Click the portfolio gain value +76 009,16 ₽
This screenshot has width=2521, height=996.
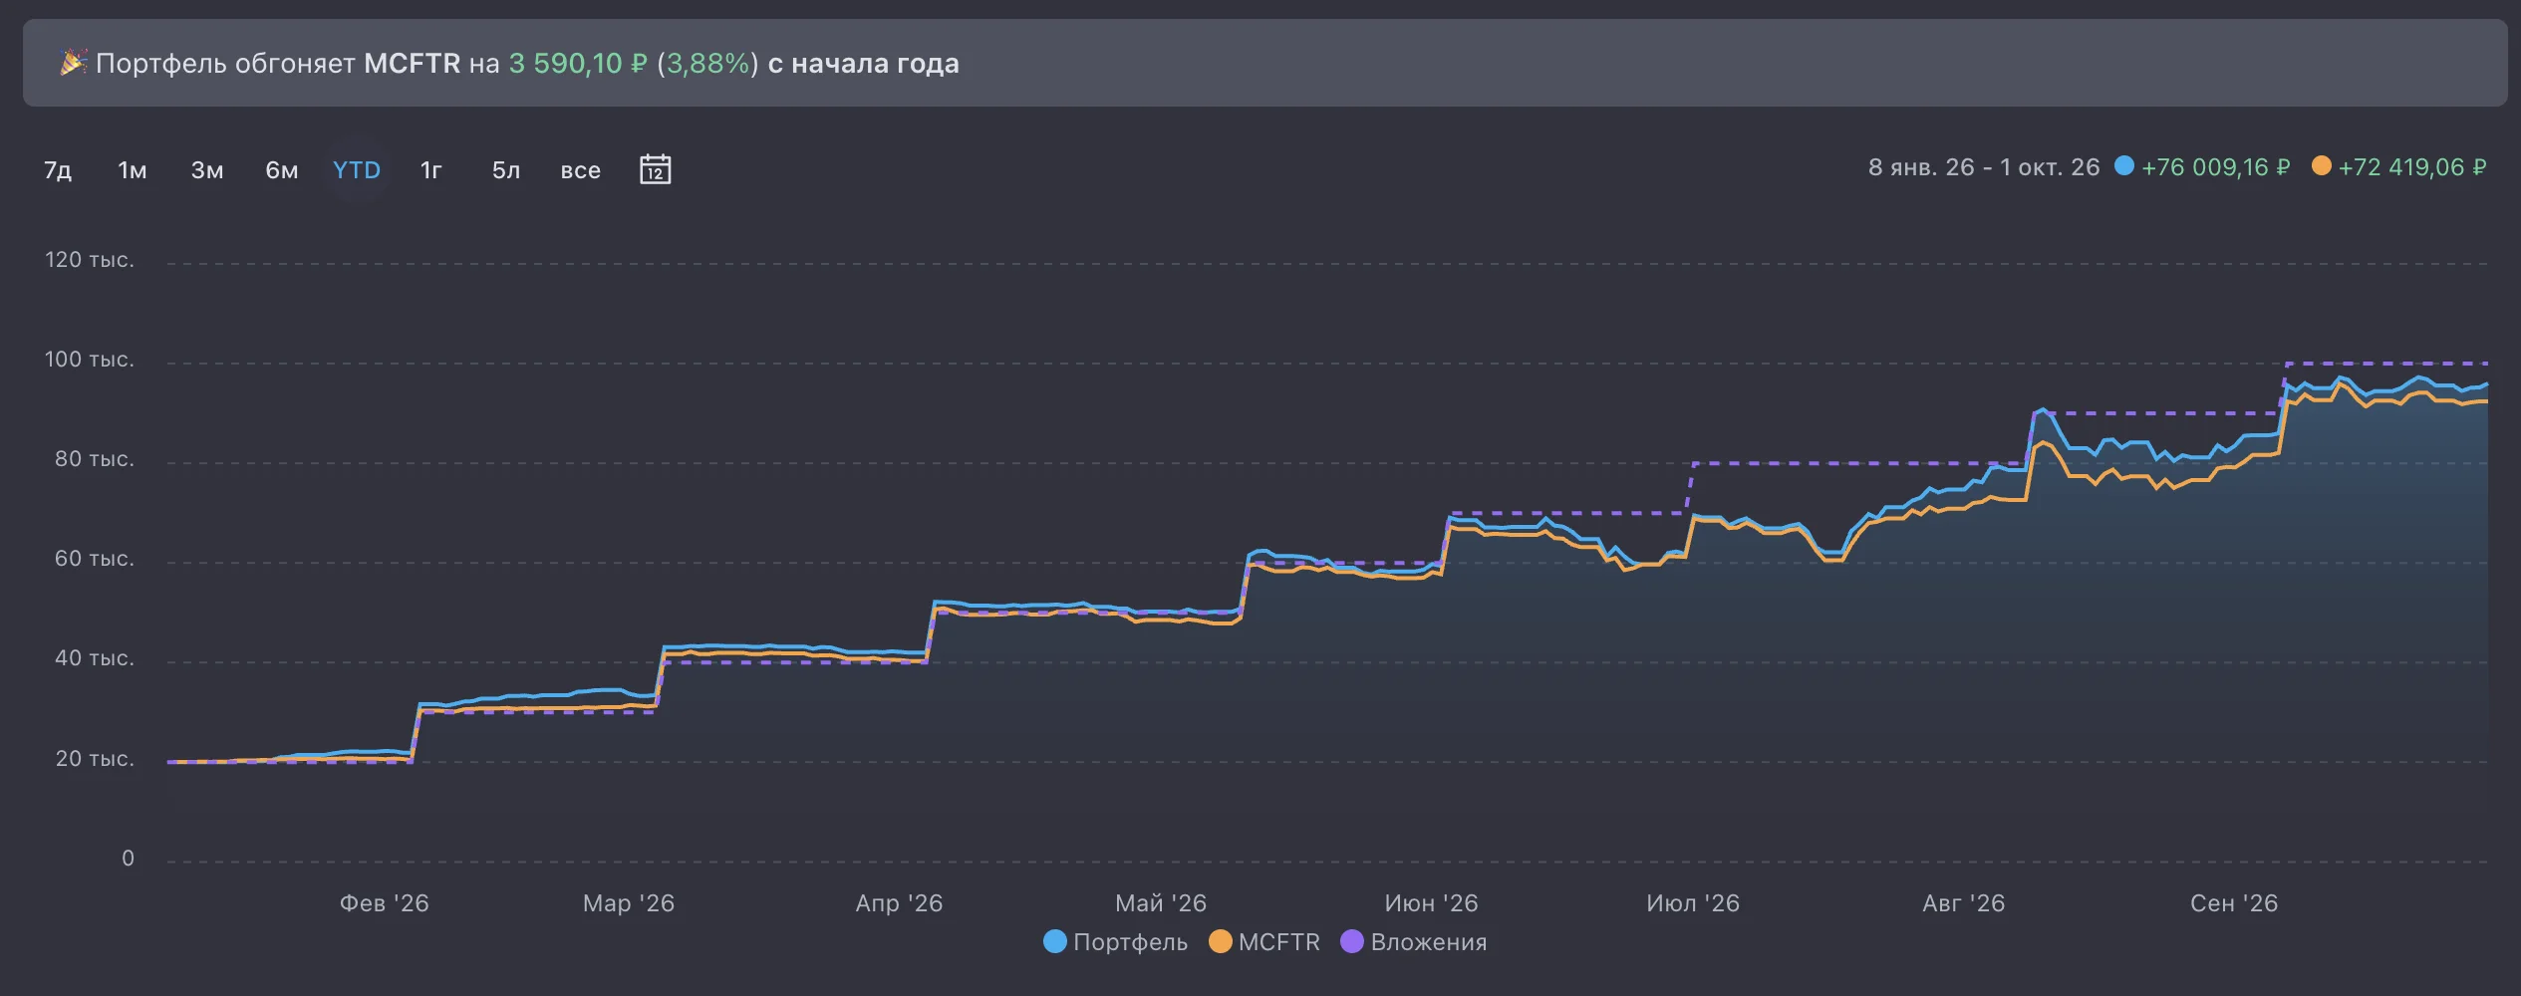pos(2216,167)
